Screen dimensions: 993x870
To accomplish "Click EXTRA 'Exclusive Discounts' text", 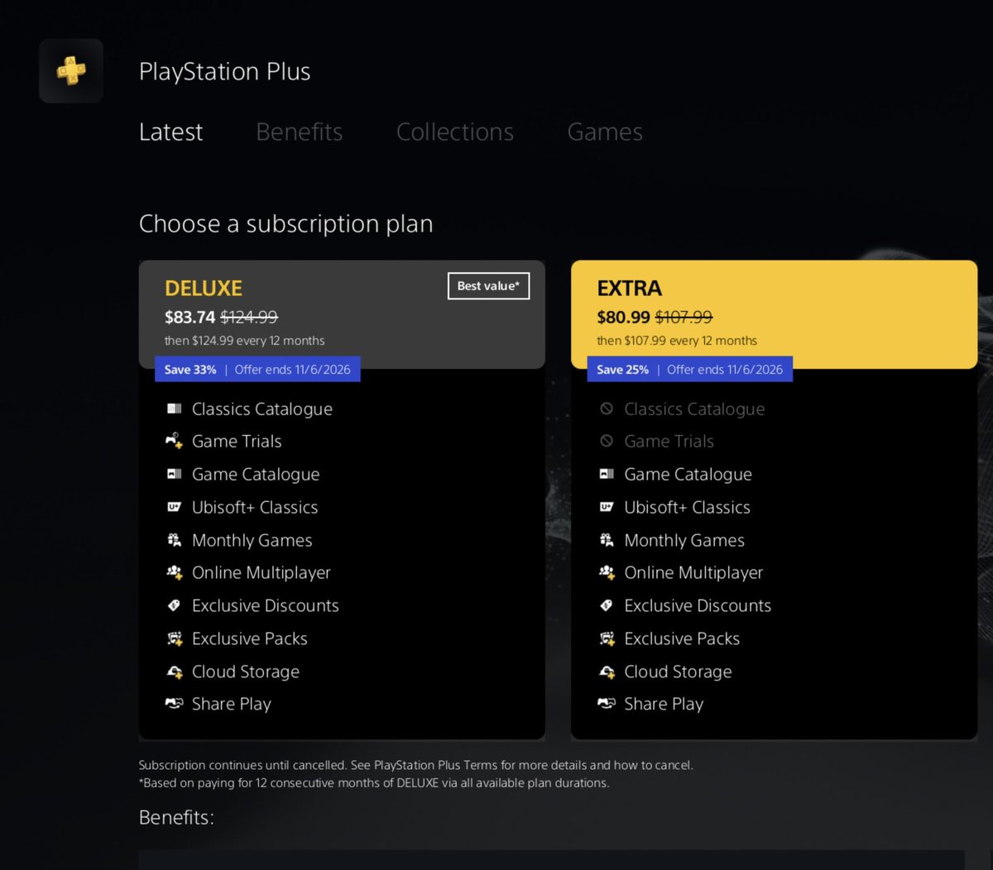I will [x=698, y=605].
